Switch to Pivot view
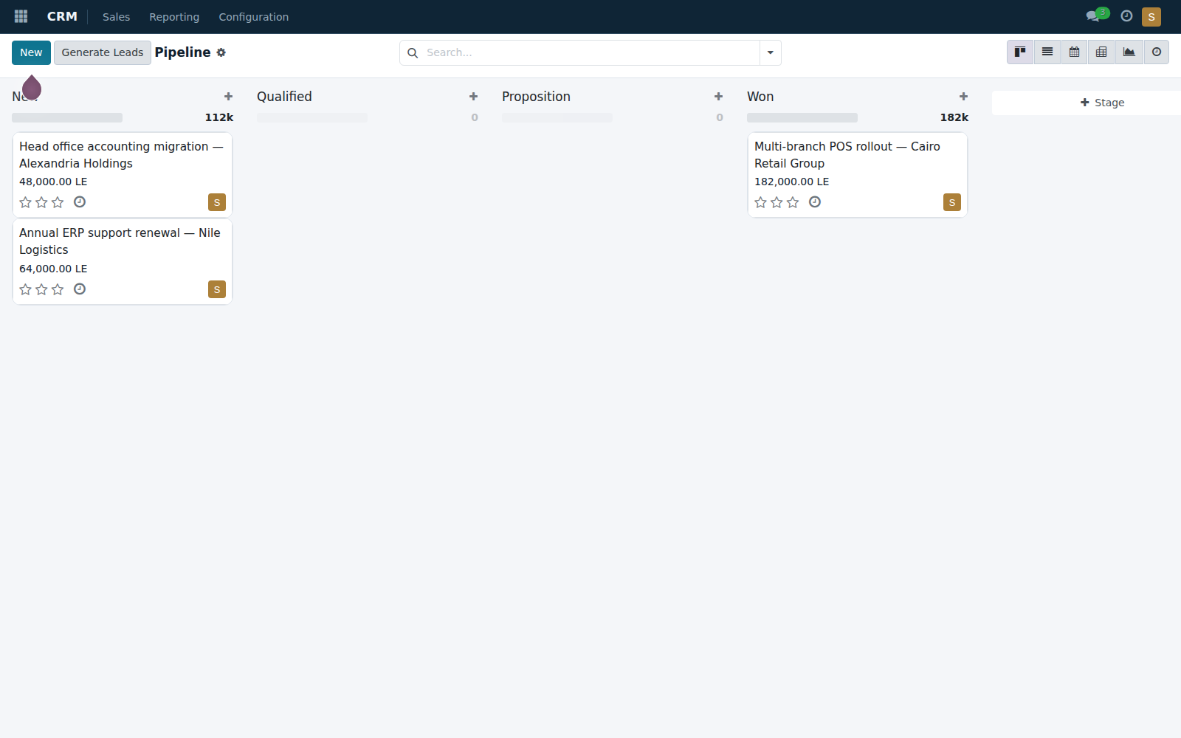This screenshot has width=1181, height=738. pos(1101,52)
